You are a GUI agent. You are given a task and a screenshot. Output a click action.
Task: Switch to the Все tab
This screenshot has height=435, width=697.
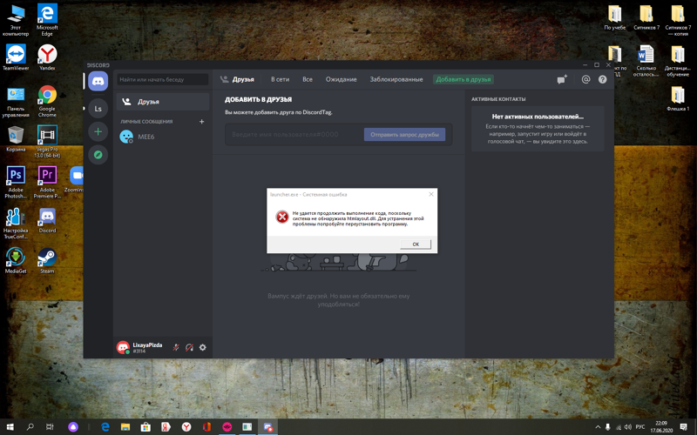(x=308, y=79)
